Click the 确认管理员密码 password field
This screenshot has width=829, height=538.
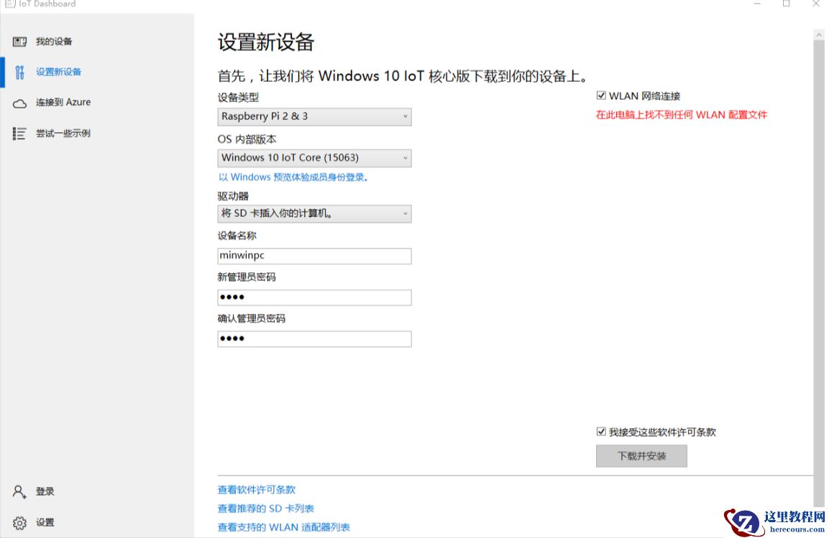click(314, 339)
